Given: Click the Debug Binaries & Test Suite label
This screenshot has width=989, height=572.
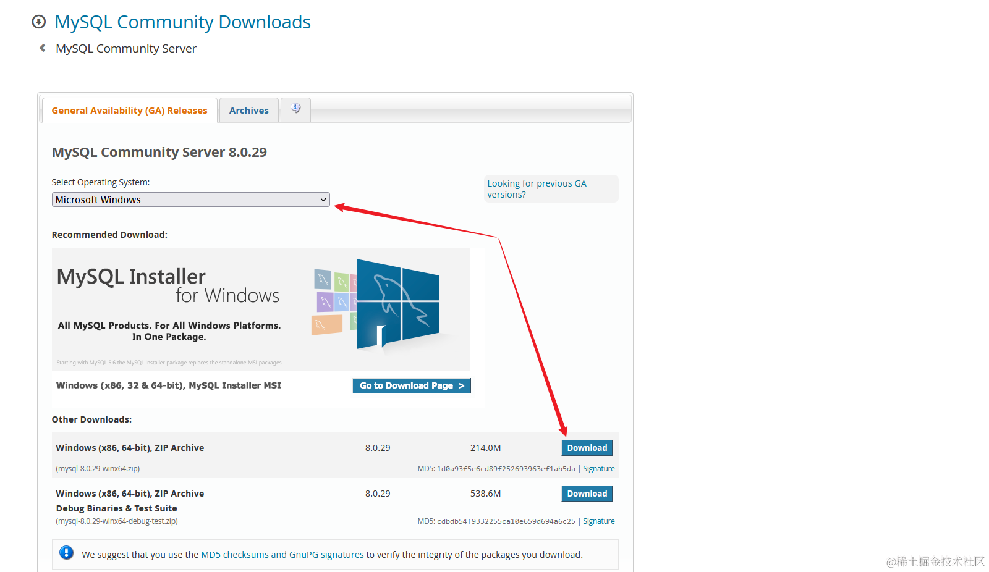Looking at the screenshot, I should click(117, 508).
